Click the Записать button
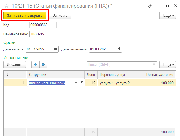Screen dimensions: 180x140 click(x=60, y=16)
